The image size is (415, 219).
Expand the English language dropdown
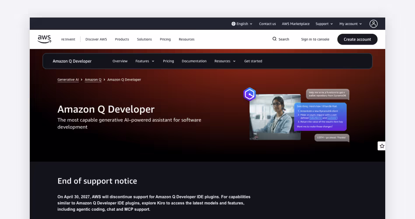coord(242,24)
